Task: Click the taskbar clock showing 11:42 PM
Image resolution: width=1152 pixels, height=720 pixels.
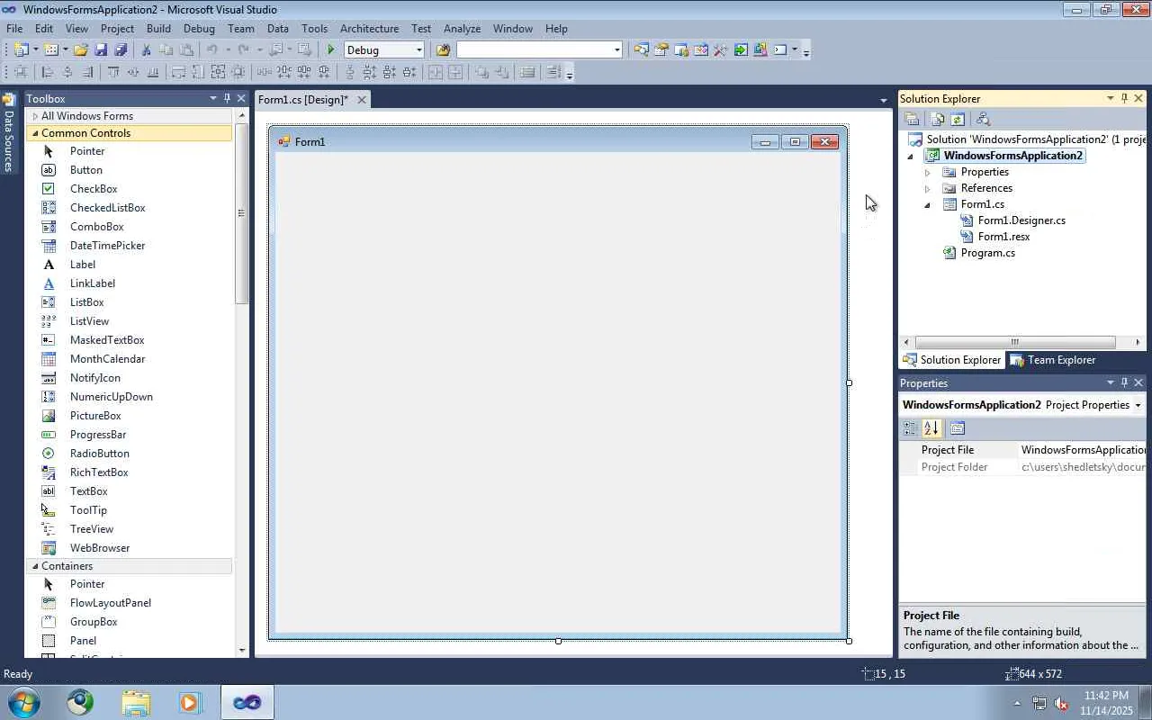Action: pyautogui.click(x=1106, y=696)
